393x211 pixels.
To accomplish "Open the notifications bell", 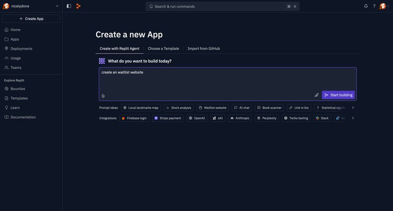I will (x=366, y=6).
